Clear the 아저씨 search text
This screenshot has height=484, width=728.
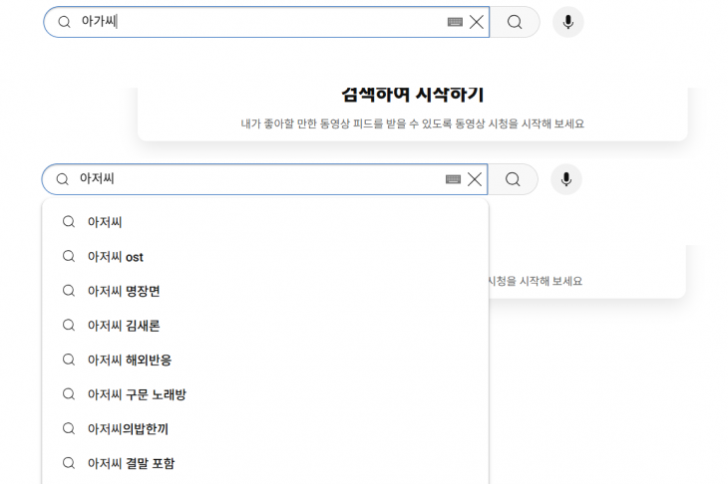click(x=475, y=179)
